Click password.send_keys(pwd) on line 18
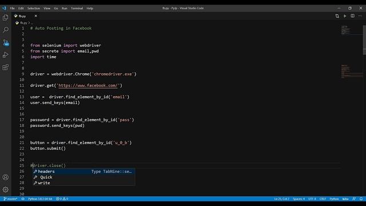 point(57,125)
